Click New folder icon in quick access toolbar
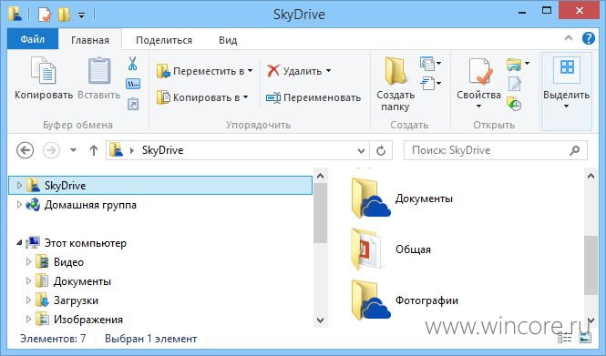 [64, 15]
